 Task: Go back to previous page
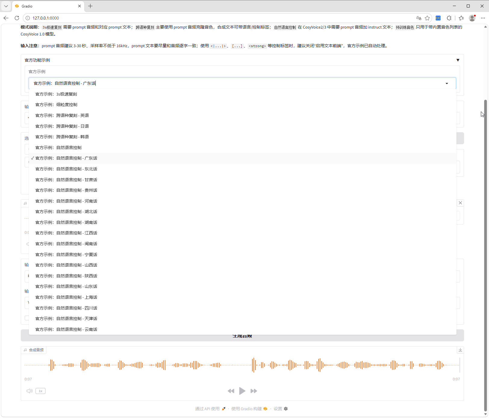click(x=6, y=18)
